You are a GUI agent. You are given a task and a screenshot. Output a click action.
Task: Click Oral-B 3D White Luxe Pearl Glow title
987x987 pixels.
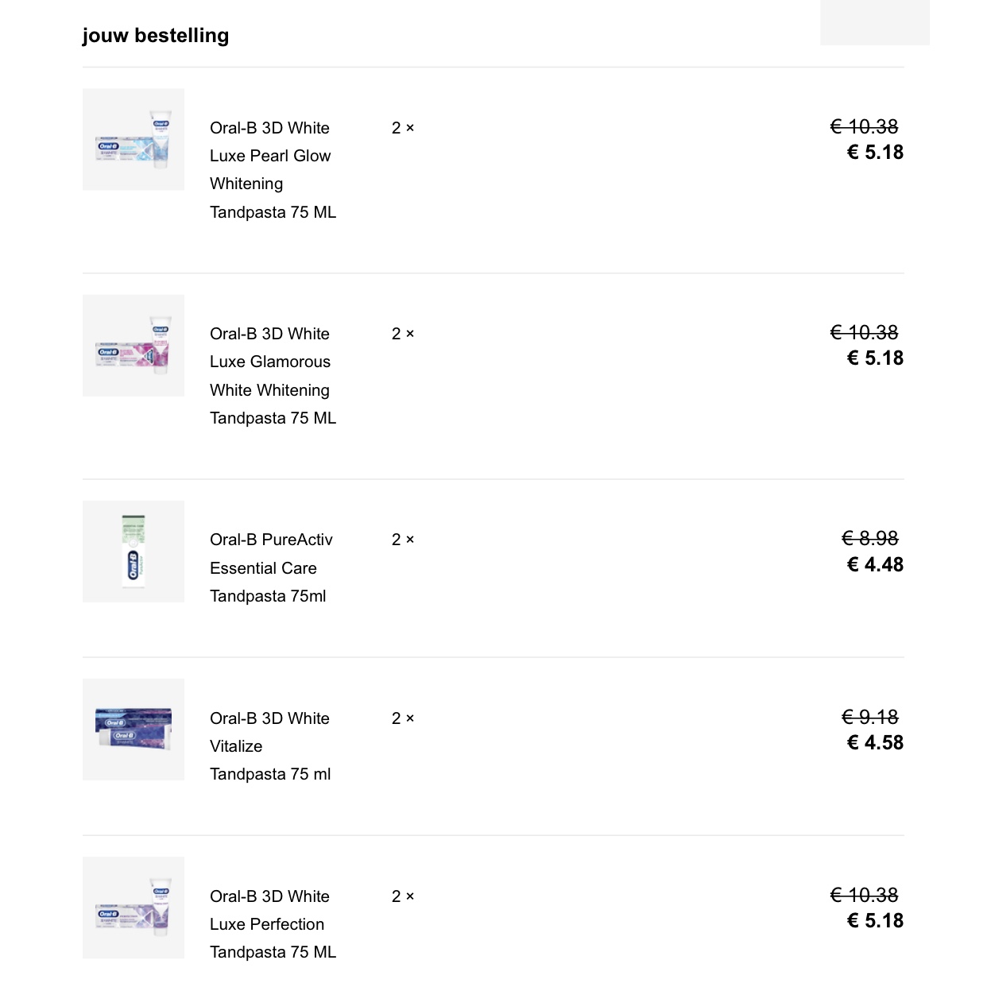[273, 170]
